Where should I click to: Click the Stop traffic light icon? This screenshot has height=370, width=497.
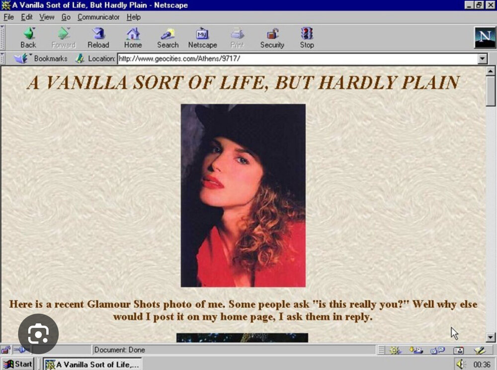coord(307,37)
